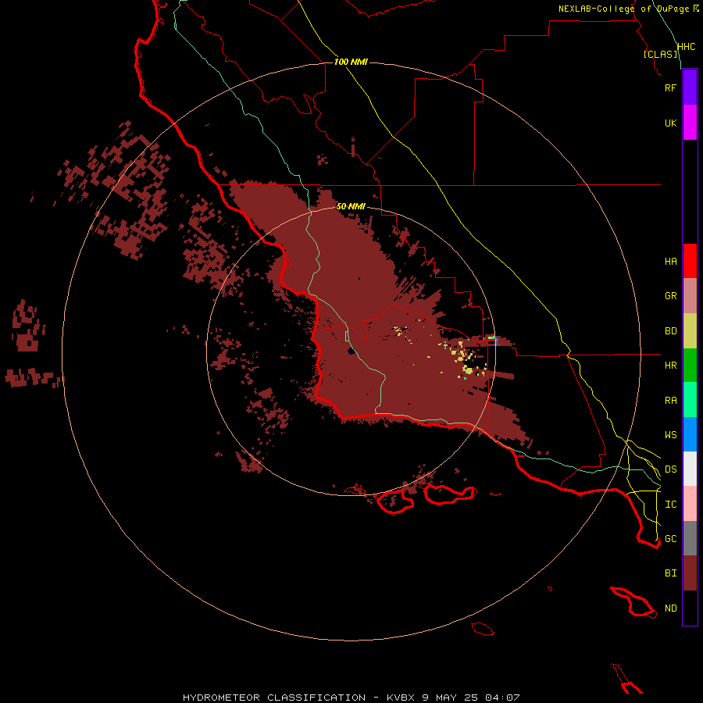This screenshot has height=703, width=703.
Task: Click the DS white legend swatch
Action: click(x=690, y=469)
